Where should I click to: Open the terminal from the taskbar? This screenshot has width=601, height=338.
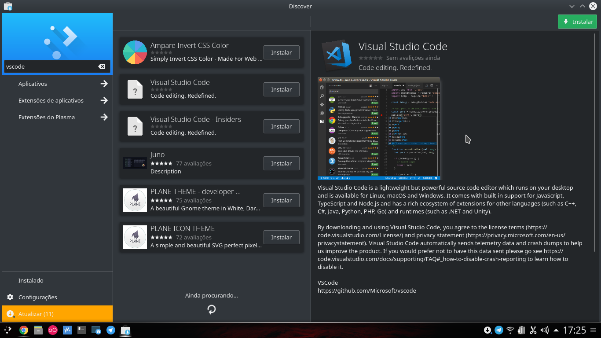(x=82, y=330)
